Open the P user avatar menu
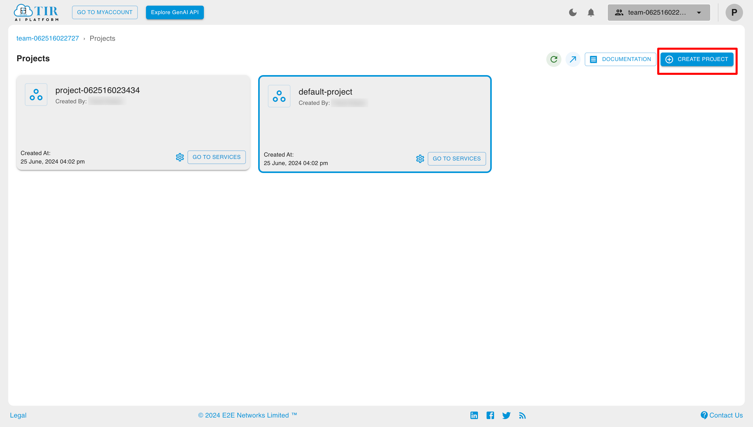 click(734, 12)
